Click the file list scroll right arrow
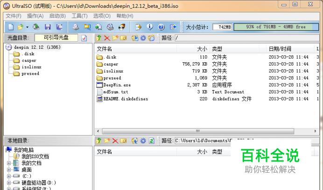The width and height of the screenshot is (323, 190). (x=316, y=131)
